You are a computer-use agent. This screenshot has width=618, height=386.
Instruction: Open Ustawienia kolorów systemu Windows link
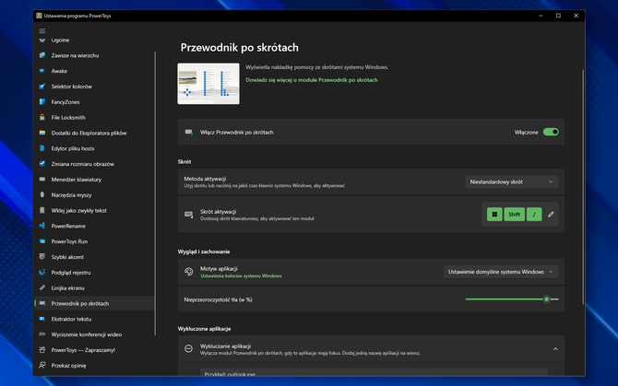[x=241, y=276]
